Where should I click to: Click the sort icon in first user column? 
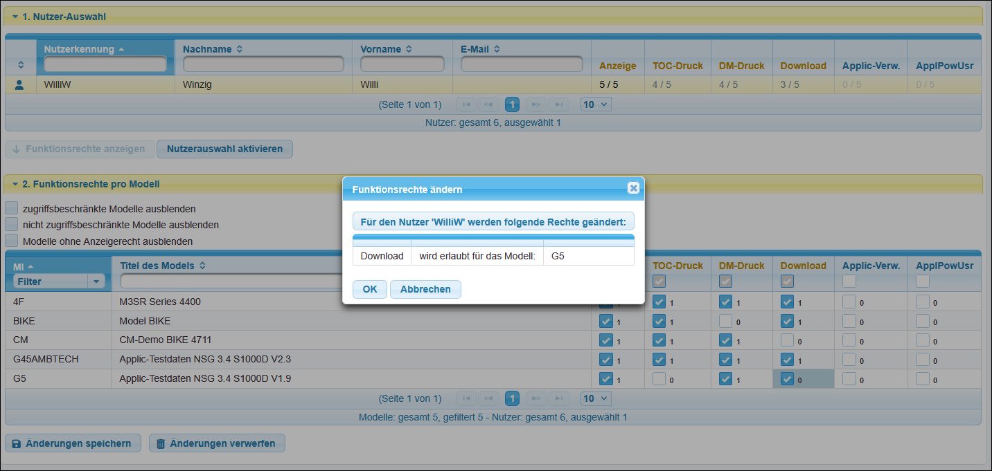(x=21, y=65)
